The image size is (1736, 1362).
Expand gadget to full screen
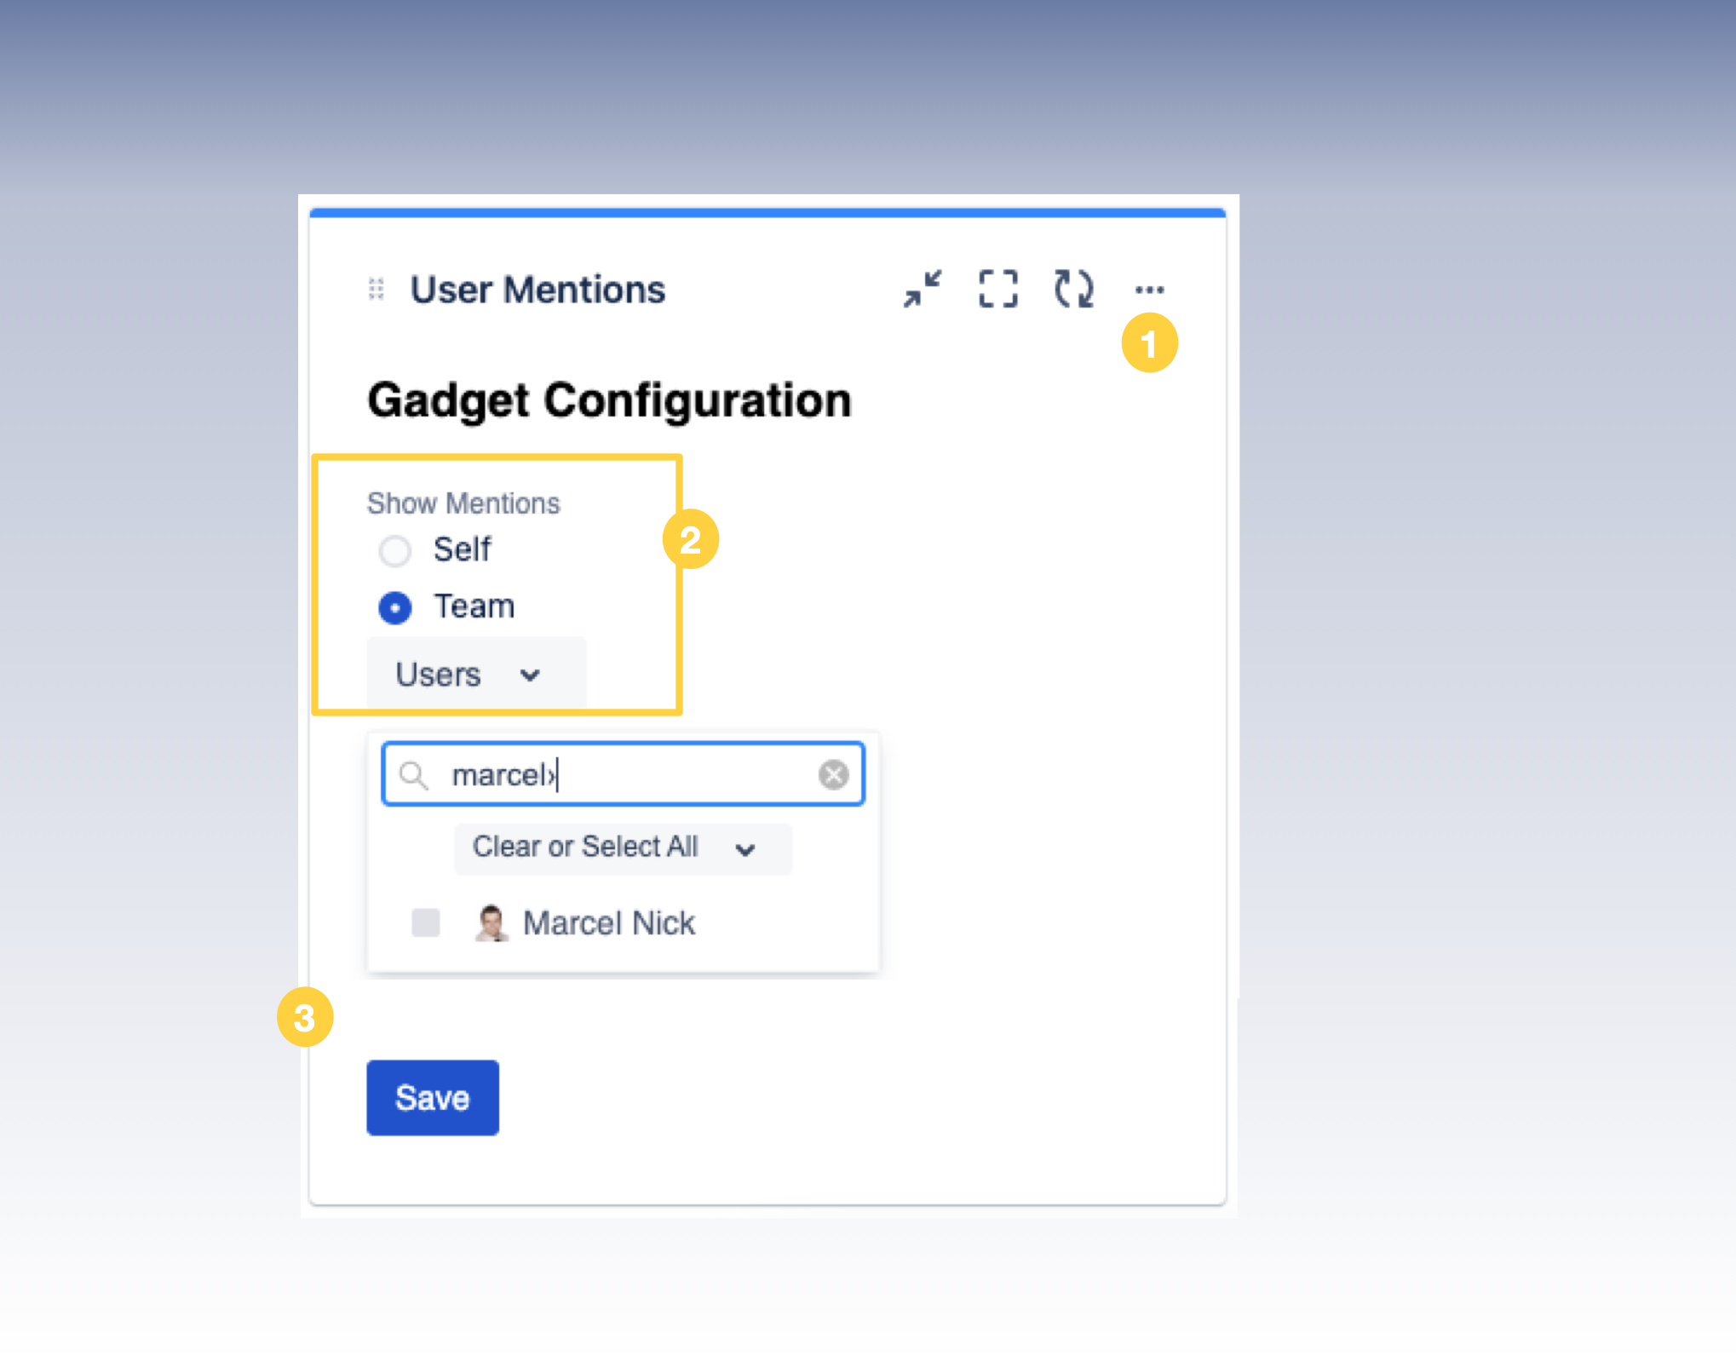click(x=997, y=290)
